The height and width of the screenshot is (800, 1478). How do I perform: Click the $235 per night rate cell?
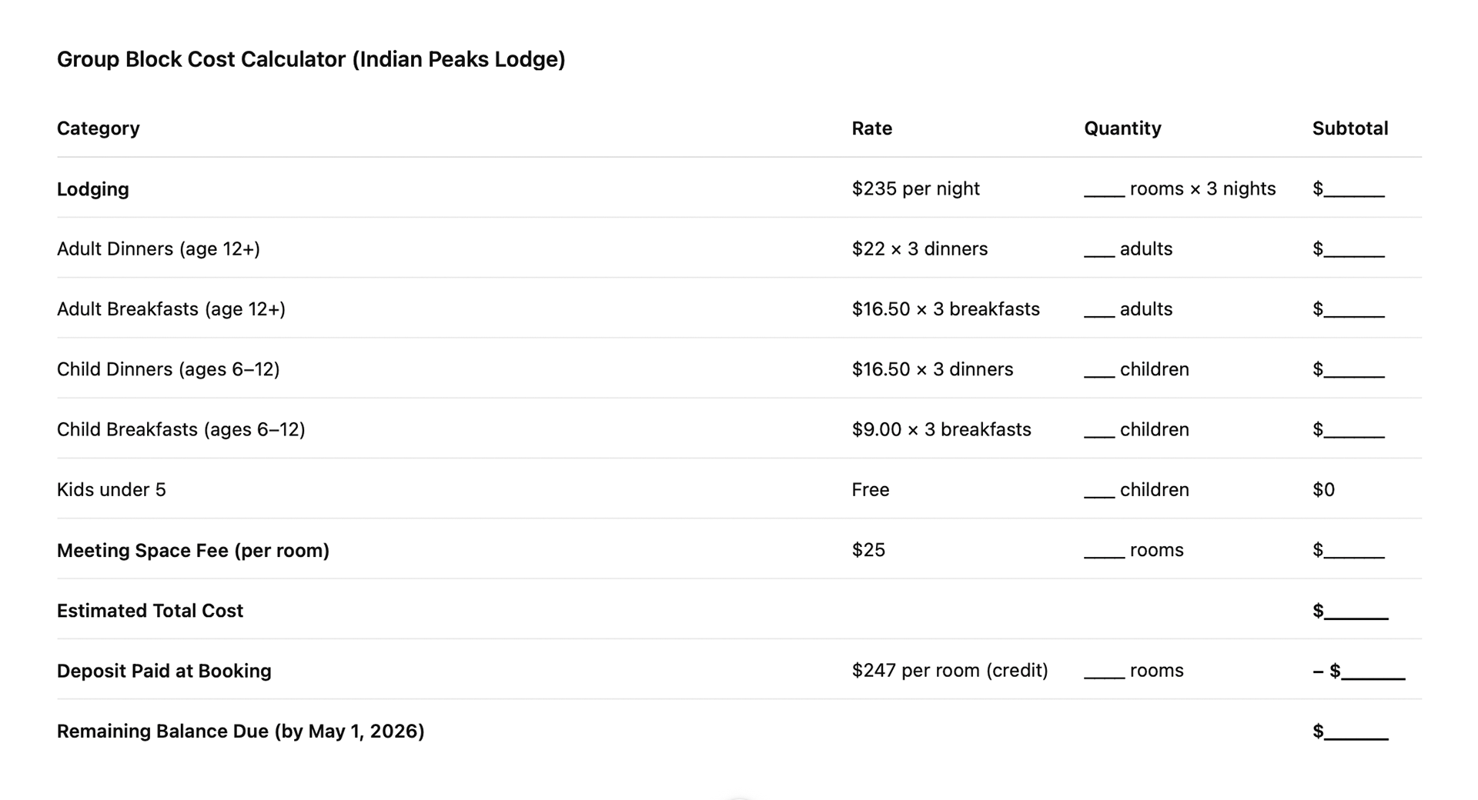915,188
